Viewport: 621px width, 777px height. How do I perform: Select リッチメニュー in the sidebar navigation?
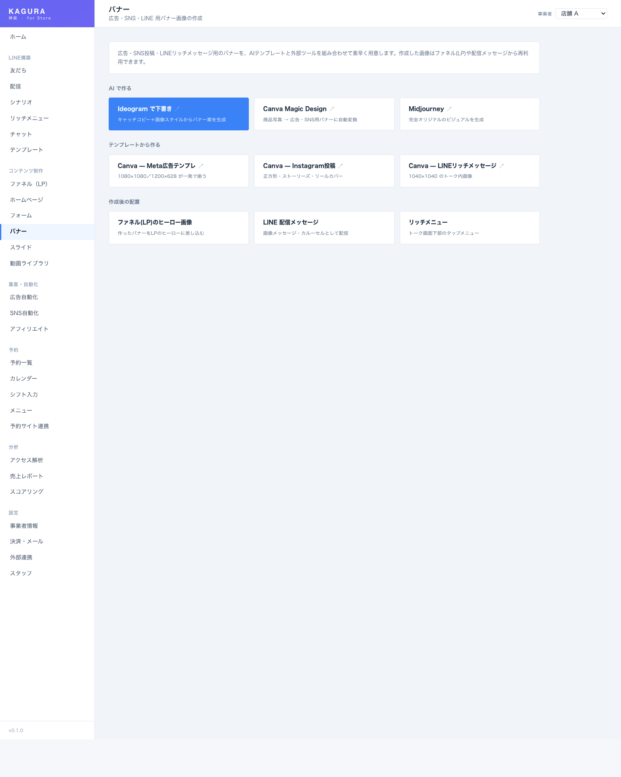(29, 118)
